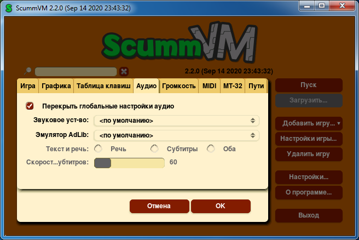
Task: Open the Эмулятор AdLib dropdown
Action: 177,135
